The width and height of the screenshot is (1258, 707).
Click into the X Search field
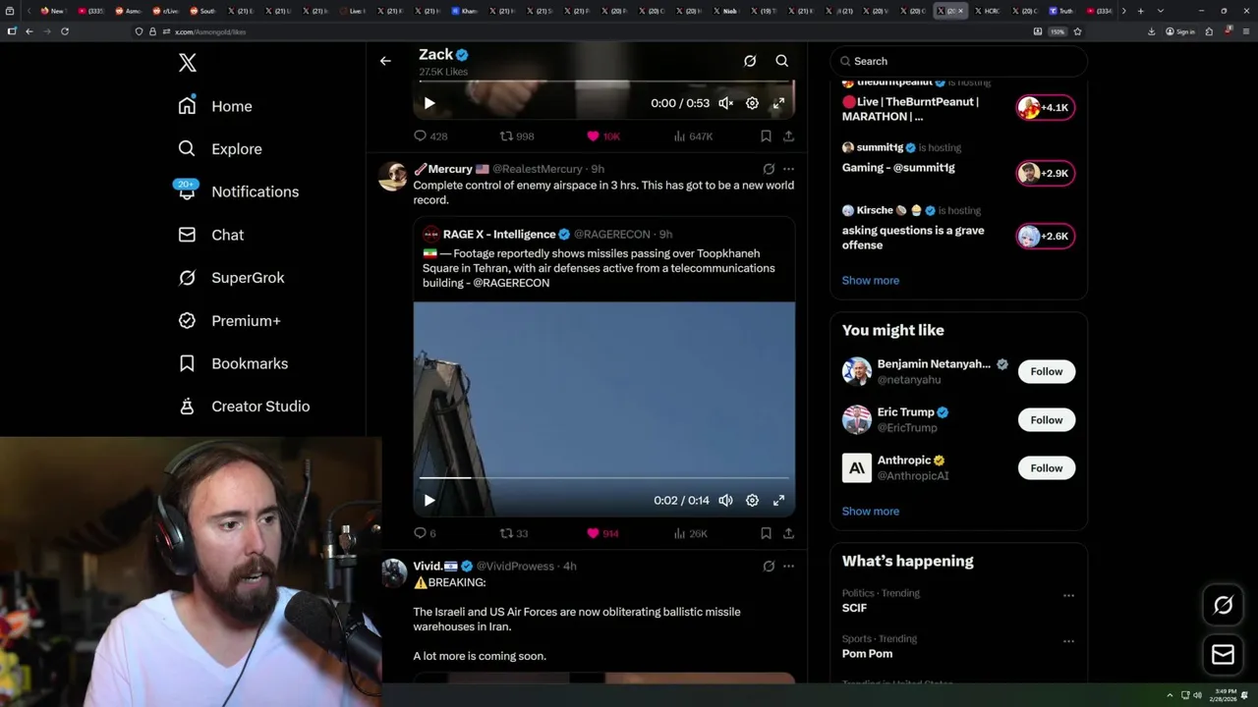coord(959,61)
